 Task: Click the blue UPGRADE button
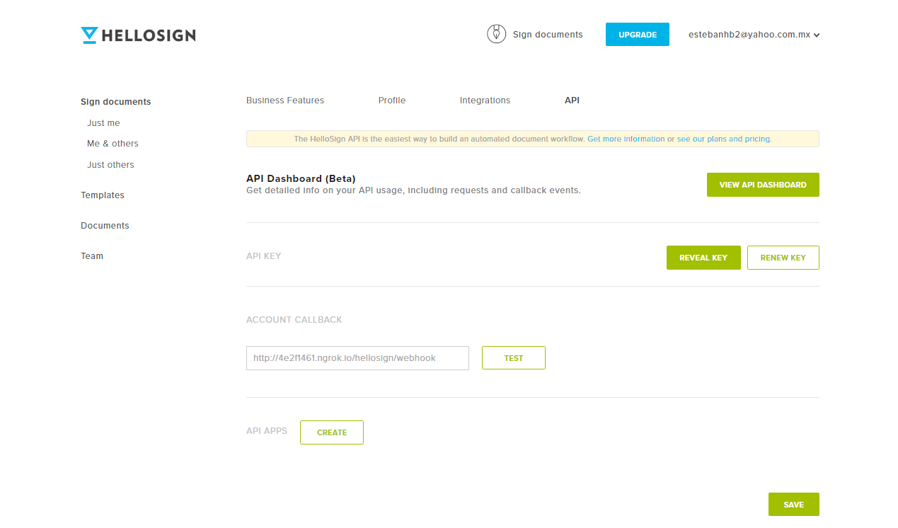click(638, 35)
